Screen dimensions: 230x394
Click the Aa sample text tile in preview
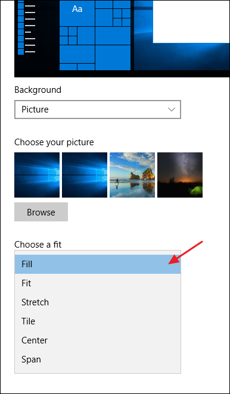coord(77,13)
